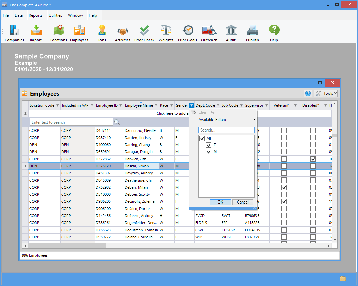
Task: Focus the Enter text to search field
Action: click(71, 122)
